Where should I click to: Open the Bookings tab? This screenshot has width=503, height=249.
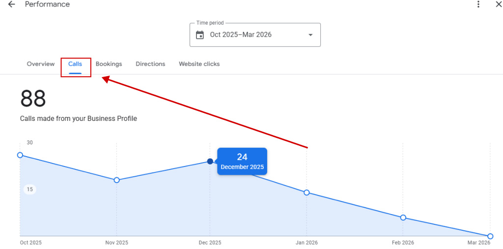(x=109, y=64)
